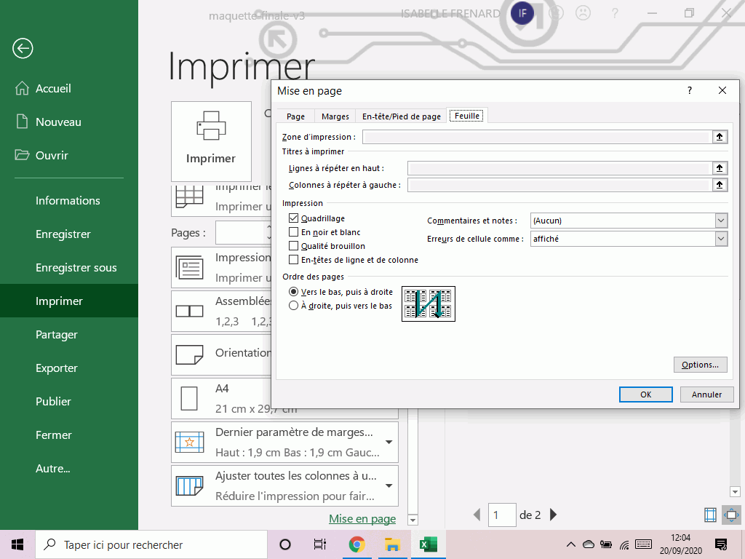Select À droite, puis vers le bas
745x559 pixels.
[294, 306]
